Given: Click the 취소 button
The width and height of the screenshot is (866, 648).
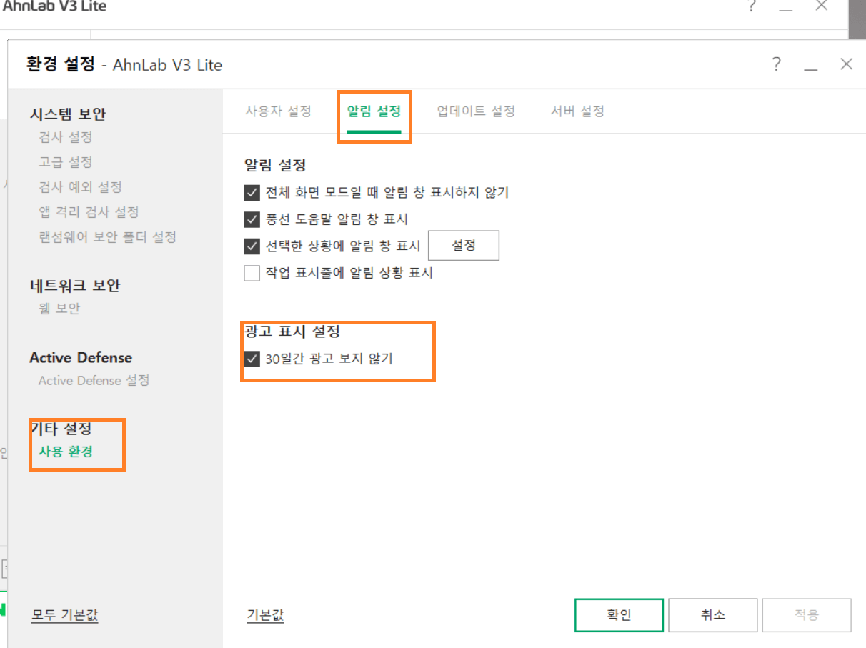Looking at the screenshot, I should pos(712,615).
